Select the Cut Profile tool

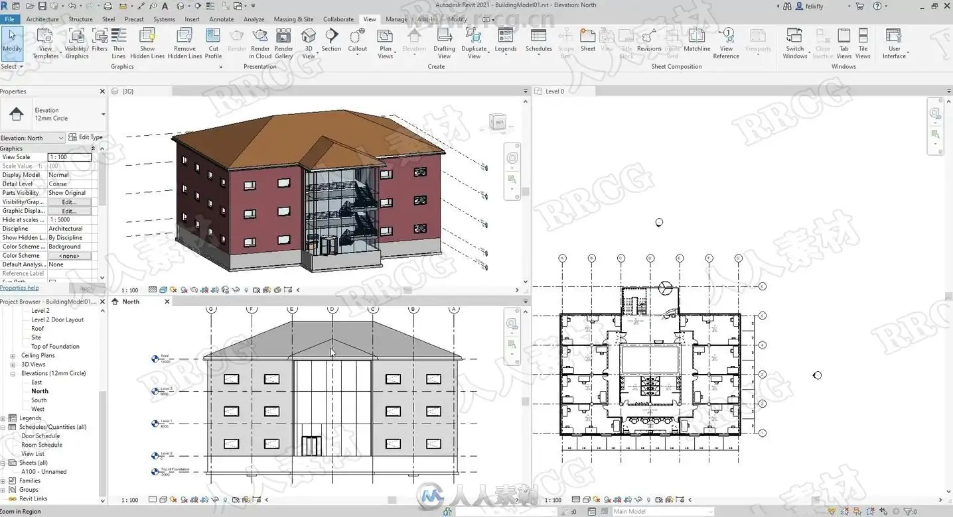click(x=214, y=43)
